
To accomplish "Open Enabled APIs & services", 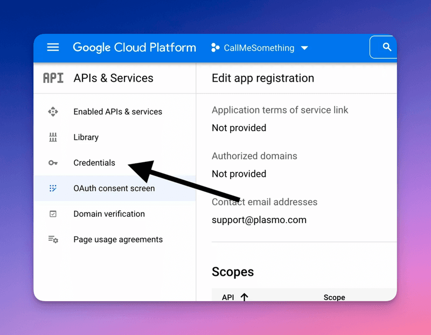I will [x=114, y=112].
